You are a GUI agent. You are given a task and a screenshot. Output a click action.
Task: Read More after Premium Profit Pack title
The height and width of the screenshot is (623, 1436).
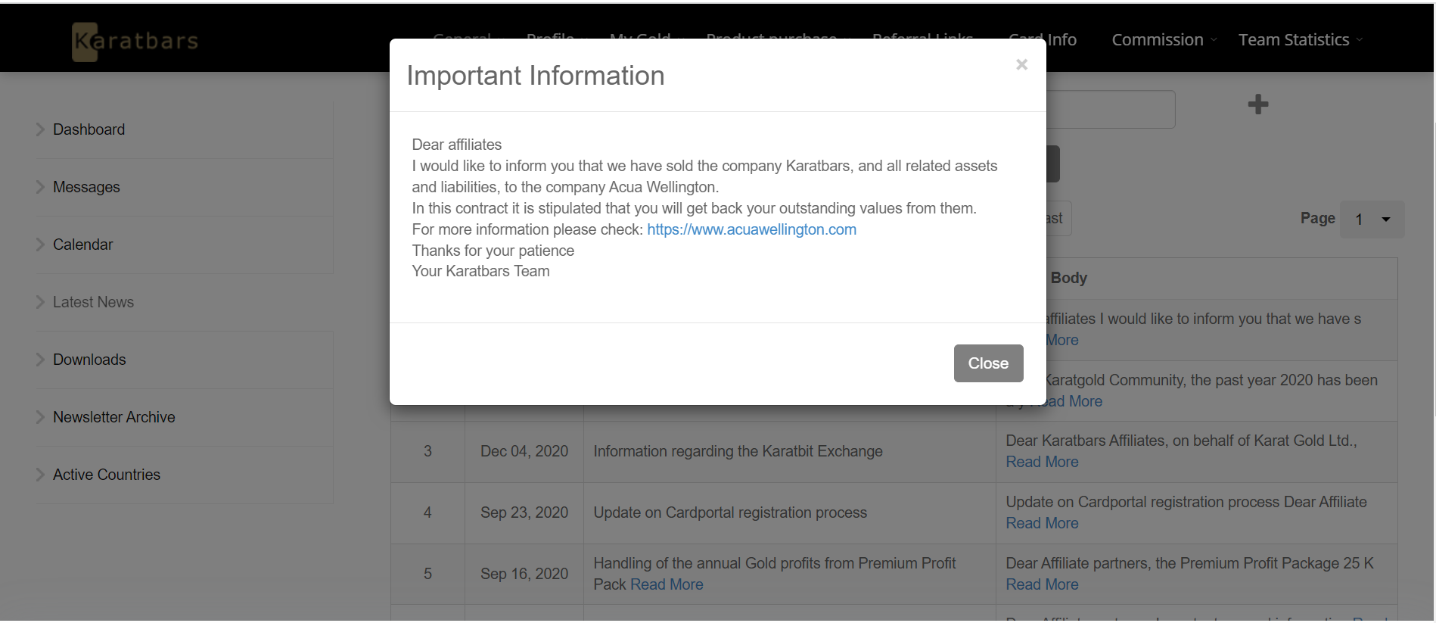point(667,584)
